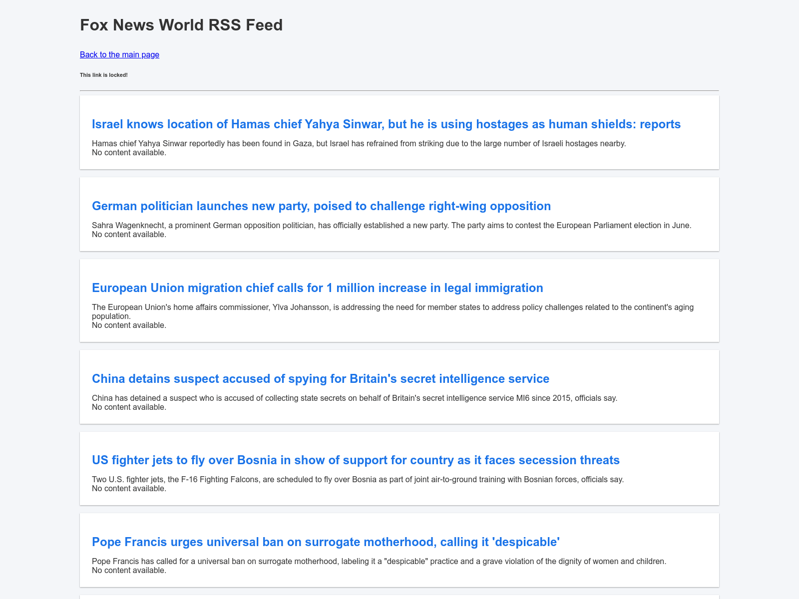
Task: Select the Sahra Wagenknecht summary text
Action: click(392, 225)
